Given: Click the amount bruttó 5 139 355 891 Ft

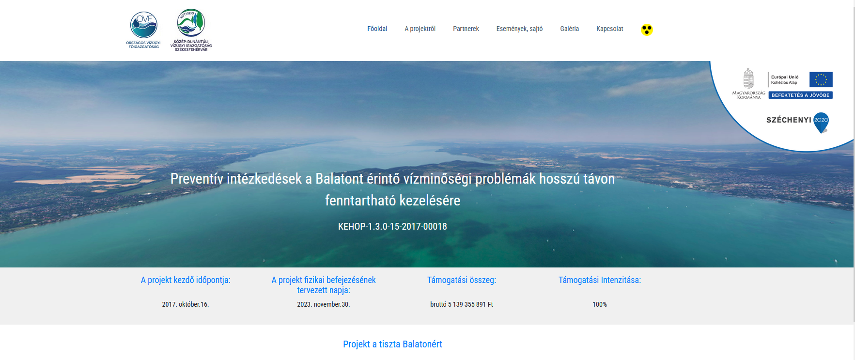Looking at the screenshot, I should [x=462, y=304].
